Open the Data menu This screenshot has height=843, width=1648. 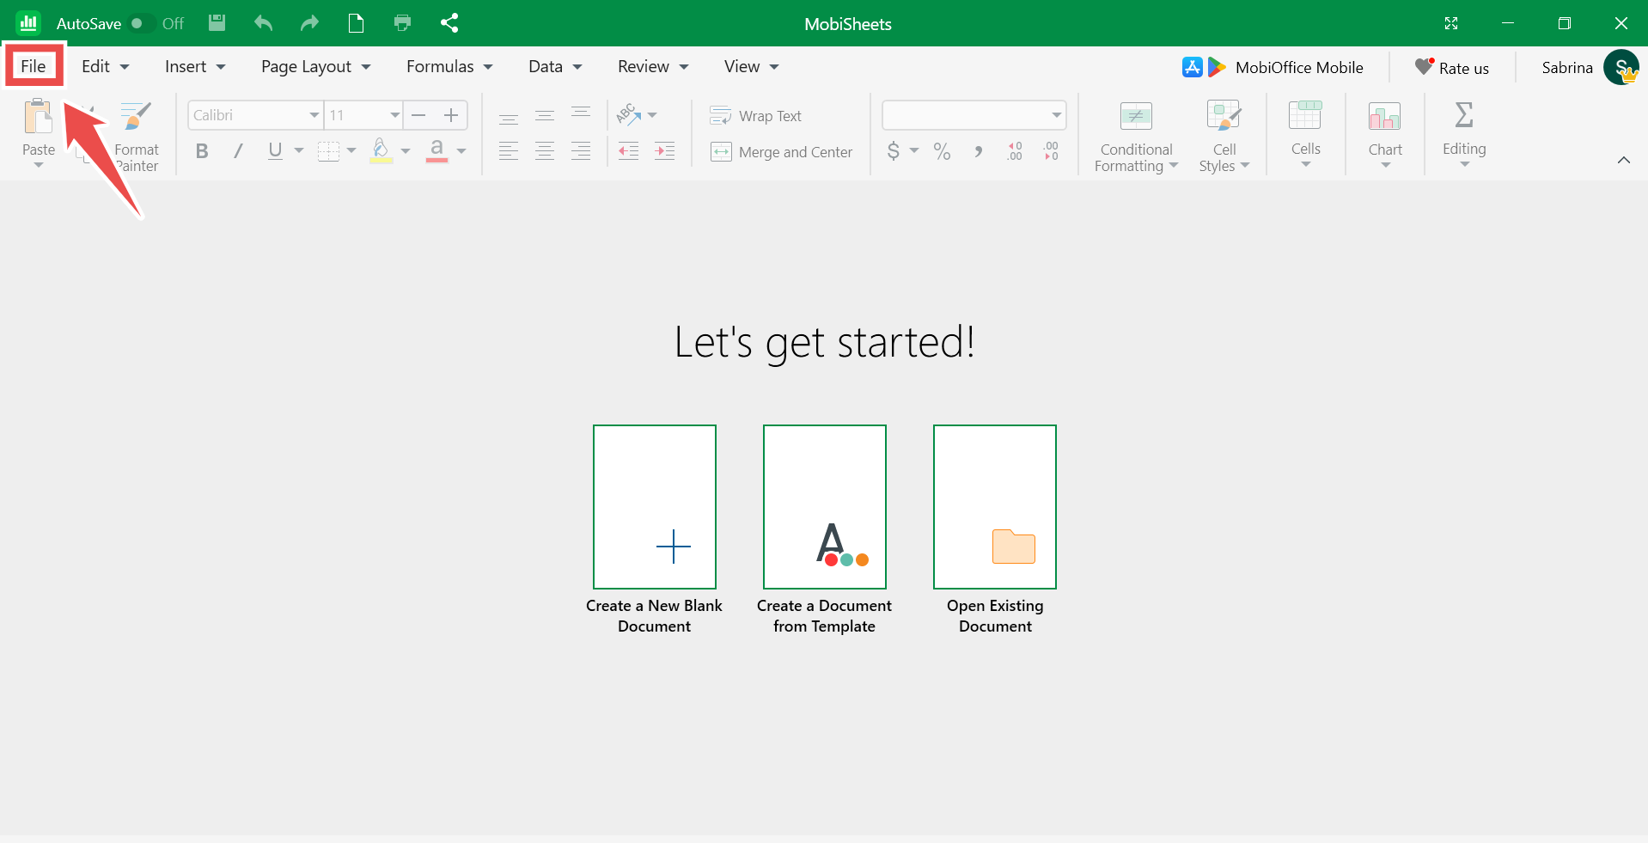pyautogui.click(x=555, y=66)
